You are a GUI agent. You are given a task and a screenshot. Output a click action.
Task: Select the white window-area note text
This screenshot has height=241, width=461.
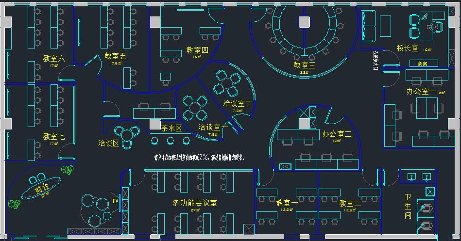point(199,158)
